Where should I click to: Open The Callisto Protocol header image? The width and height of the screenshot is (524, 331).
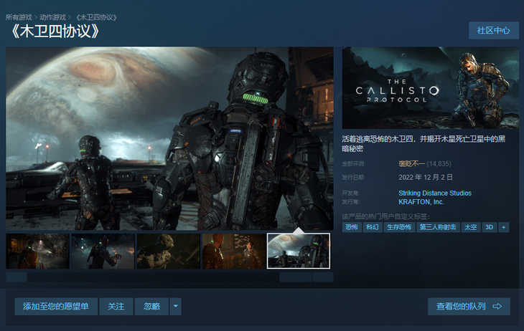431,87
